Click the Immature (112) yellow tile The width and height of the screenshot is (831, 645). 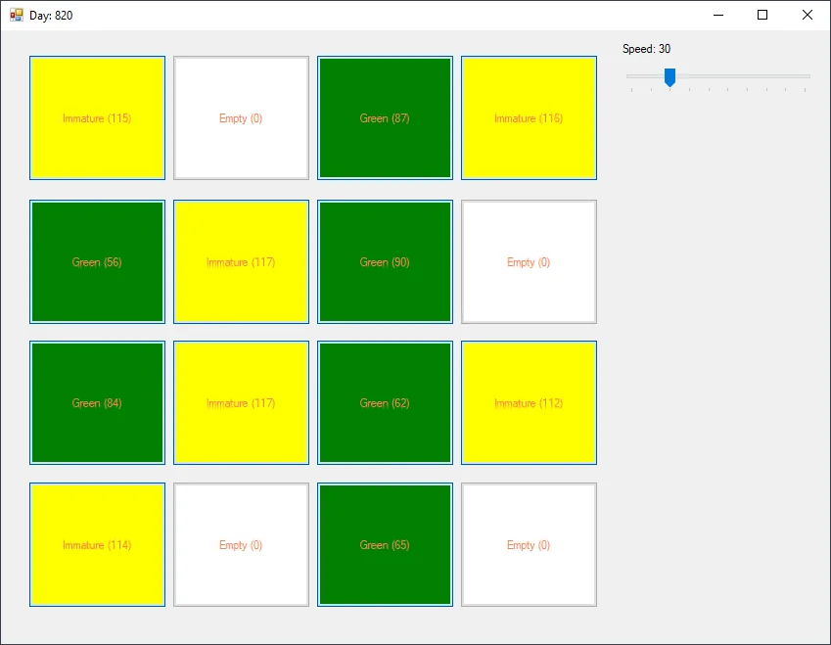pos(529,403)
